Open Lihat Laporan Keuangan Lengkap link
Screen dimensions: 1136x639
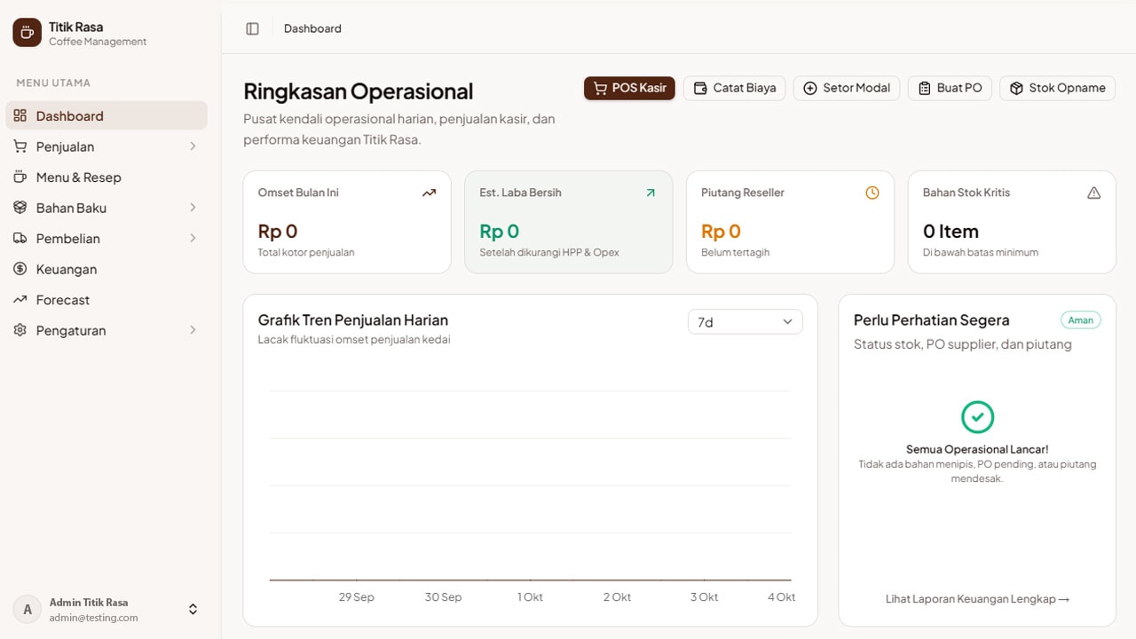click(977, 599)
